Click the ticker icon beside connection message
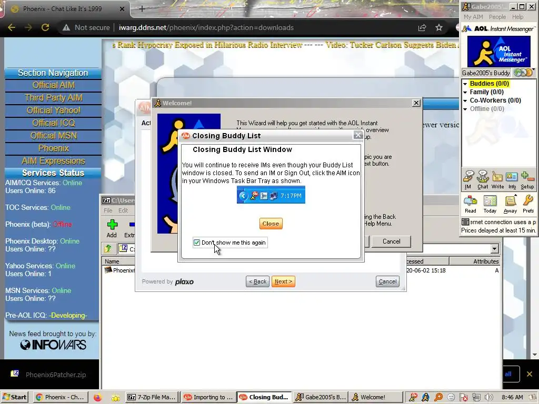539x404 pixels. (465, 222)
